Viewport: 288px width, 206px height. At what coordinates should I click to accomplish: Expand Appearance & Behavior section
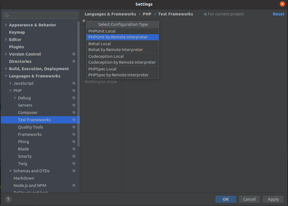(6, 25)
